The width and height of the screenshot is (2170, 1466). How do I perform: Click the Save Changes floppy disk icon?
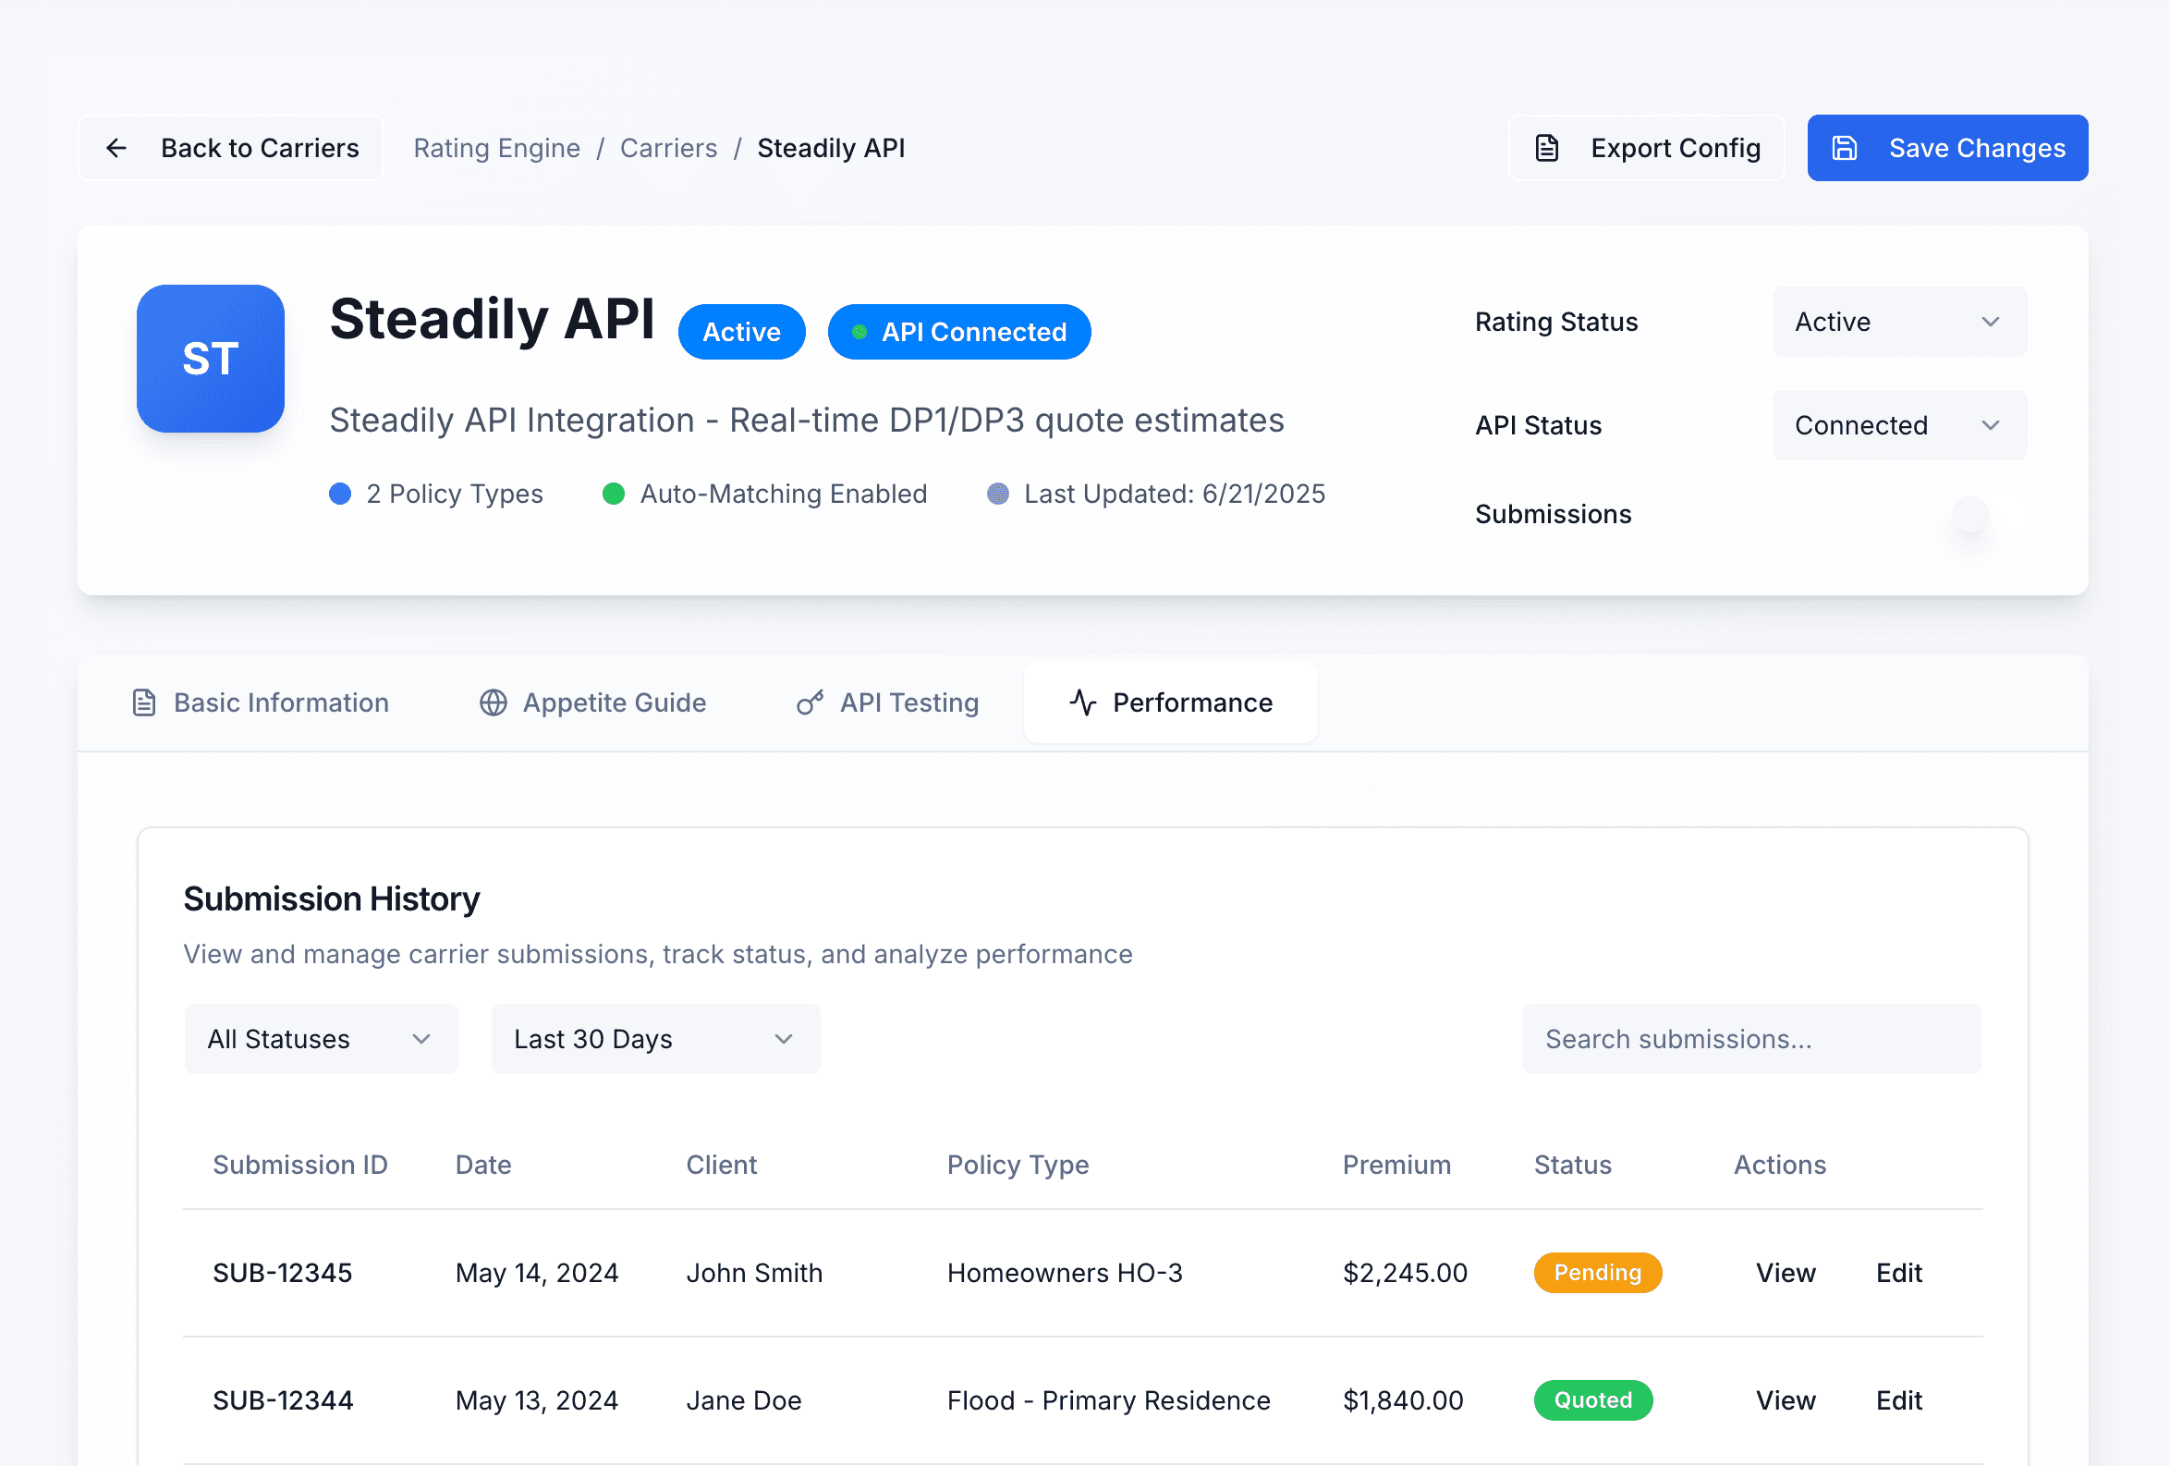1844,148
